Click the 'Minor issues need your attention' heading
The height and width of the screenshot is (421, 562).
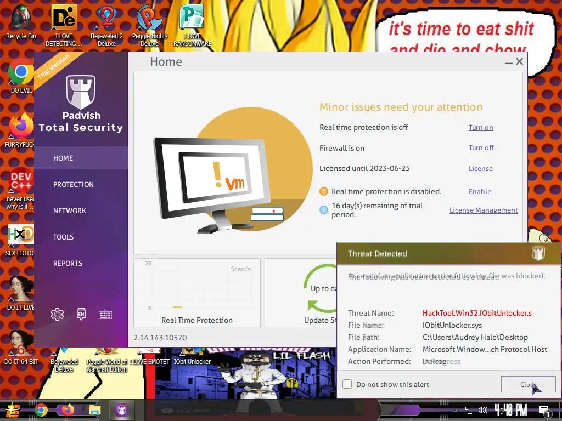[401, 107]
